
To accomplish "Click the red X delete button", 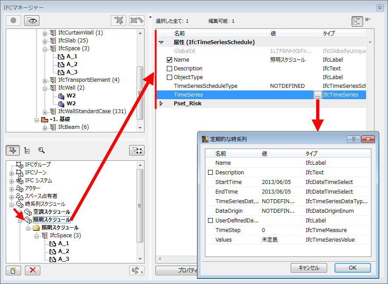I will coord(32,270).
